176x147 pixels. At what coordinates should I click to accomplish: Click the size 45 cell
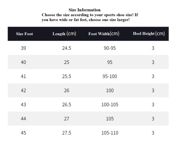[x=23, y=133]
